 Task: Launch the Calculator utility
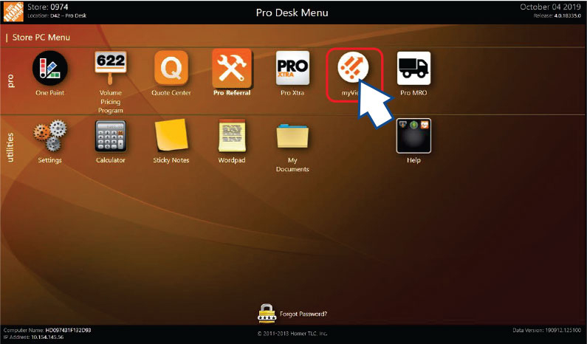coord(111,136)
